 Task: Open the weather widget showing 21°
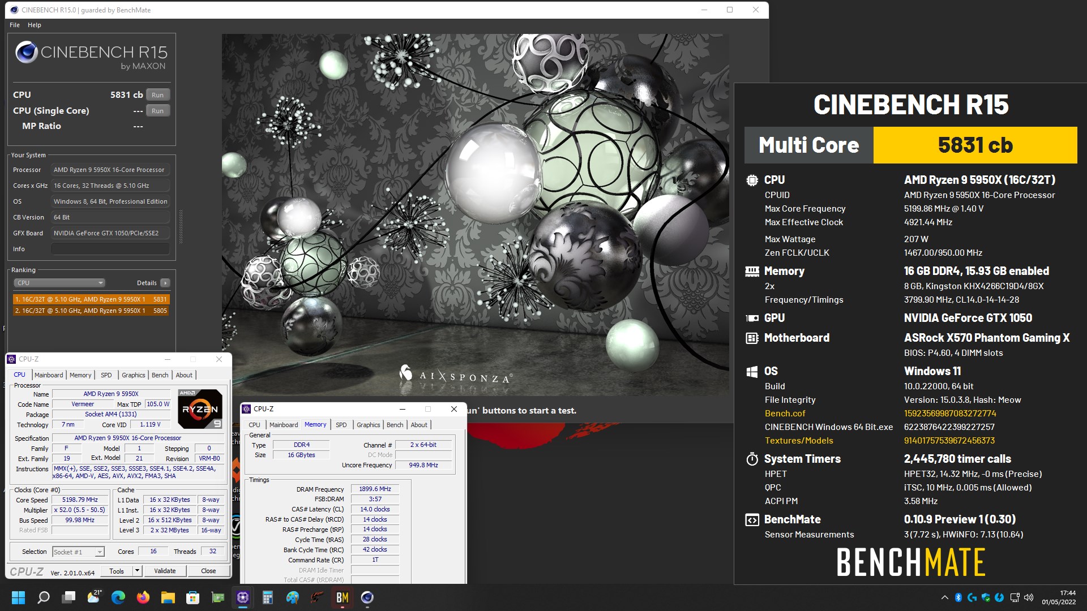pyautogui.click(x=94, y=597)
